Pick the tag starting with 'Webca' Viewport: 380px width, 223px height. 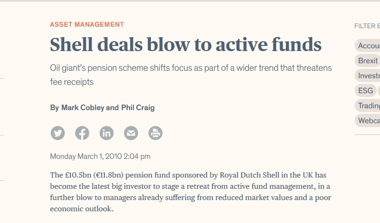368,120
